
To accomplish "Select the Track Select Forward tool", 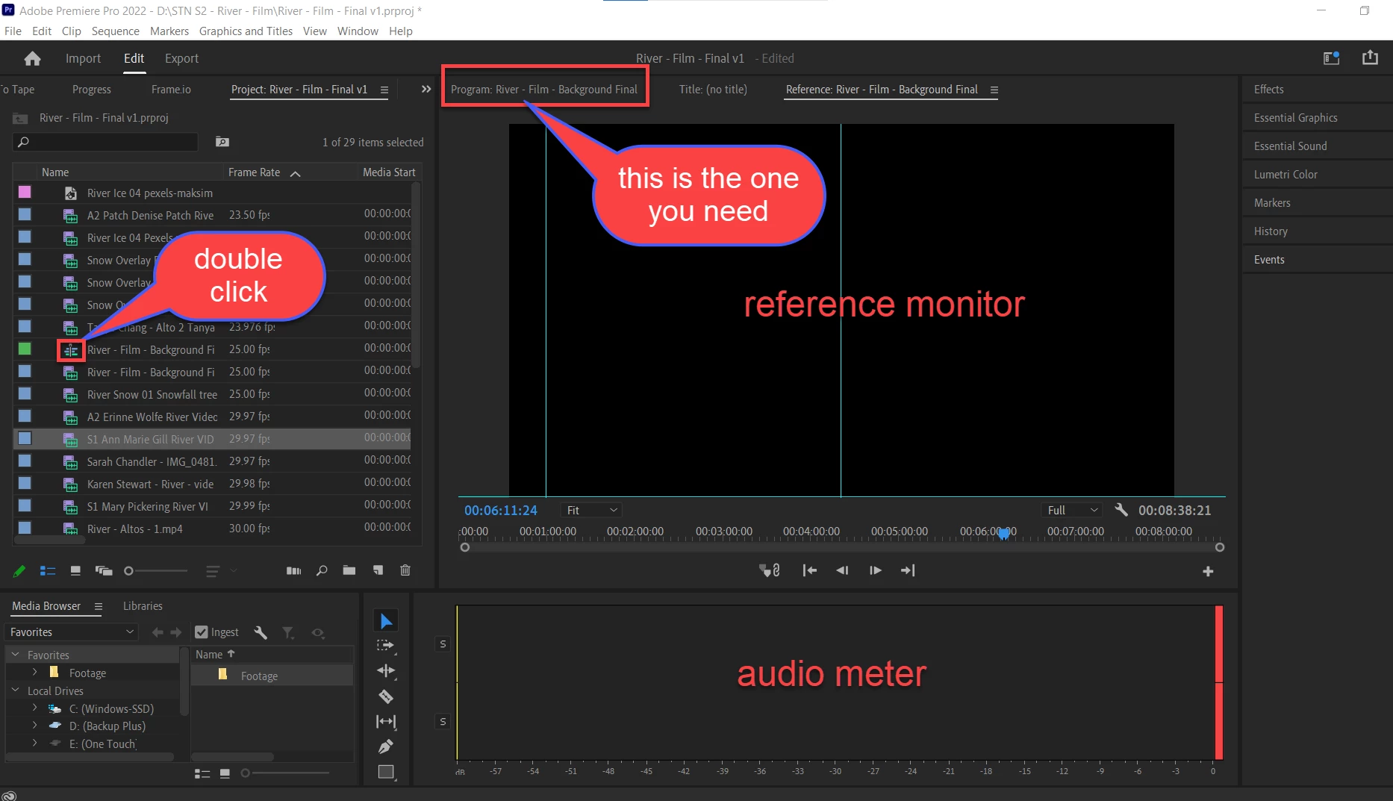I will point(386,646).
